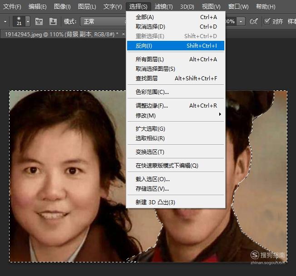
Task: Open the tool preset picker arrow
Action: click(x=5, y=21)
